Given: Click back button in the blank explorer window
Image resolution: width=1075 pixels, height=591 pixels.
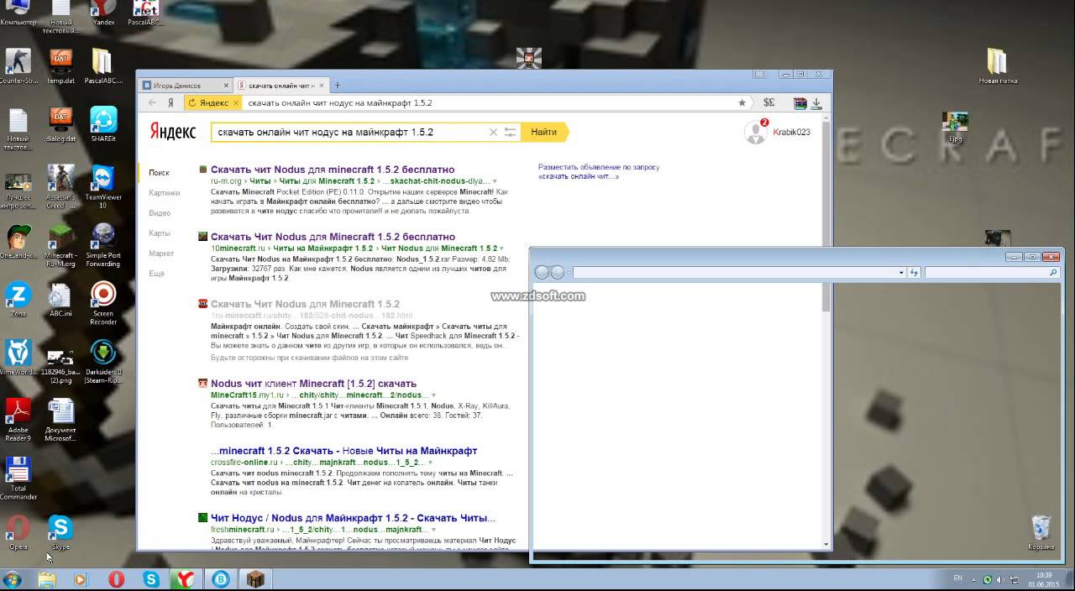Looking at the screenshot, I should coord(542,273).
